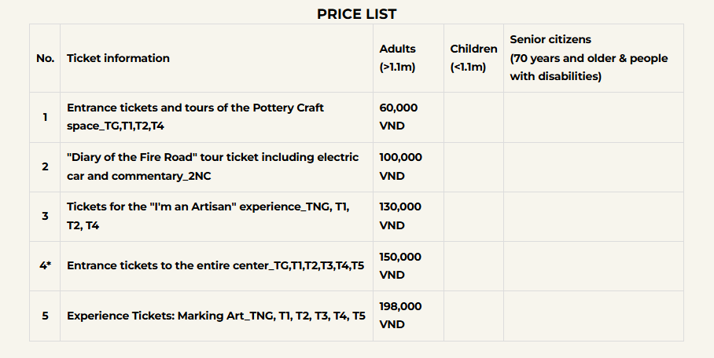Select the 100,000 VND price cell
The height and width of the screenshot is (358, 714).
tap(400, 166)
